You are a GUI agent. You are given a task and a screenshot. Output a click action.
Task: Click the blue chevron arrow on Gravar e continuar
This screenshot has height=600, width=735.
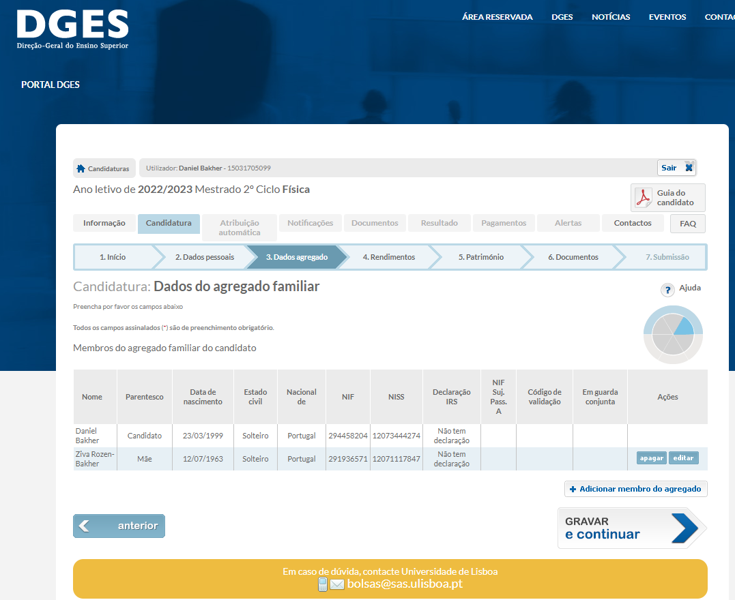click(684, 528)
